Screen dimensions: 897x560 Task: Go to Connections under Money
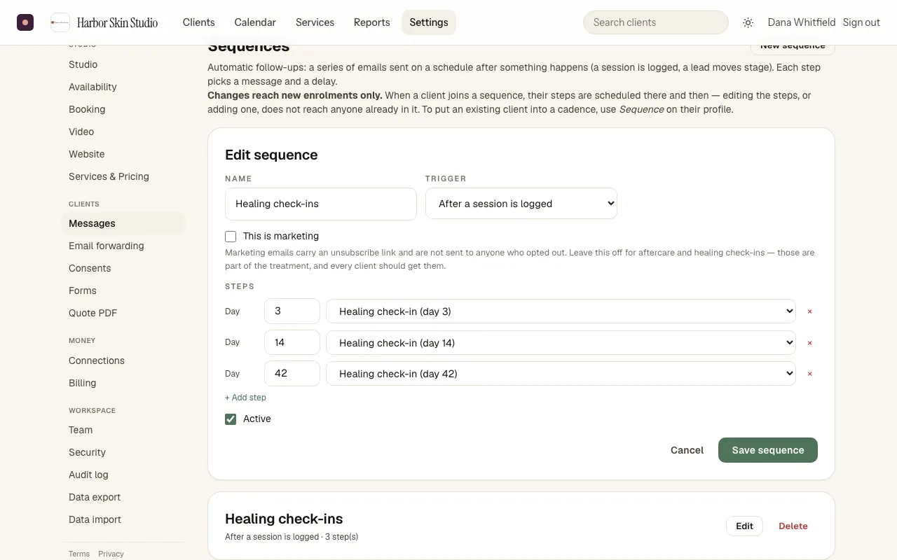(x=123, y=360)
